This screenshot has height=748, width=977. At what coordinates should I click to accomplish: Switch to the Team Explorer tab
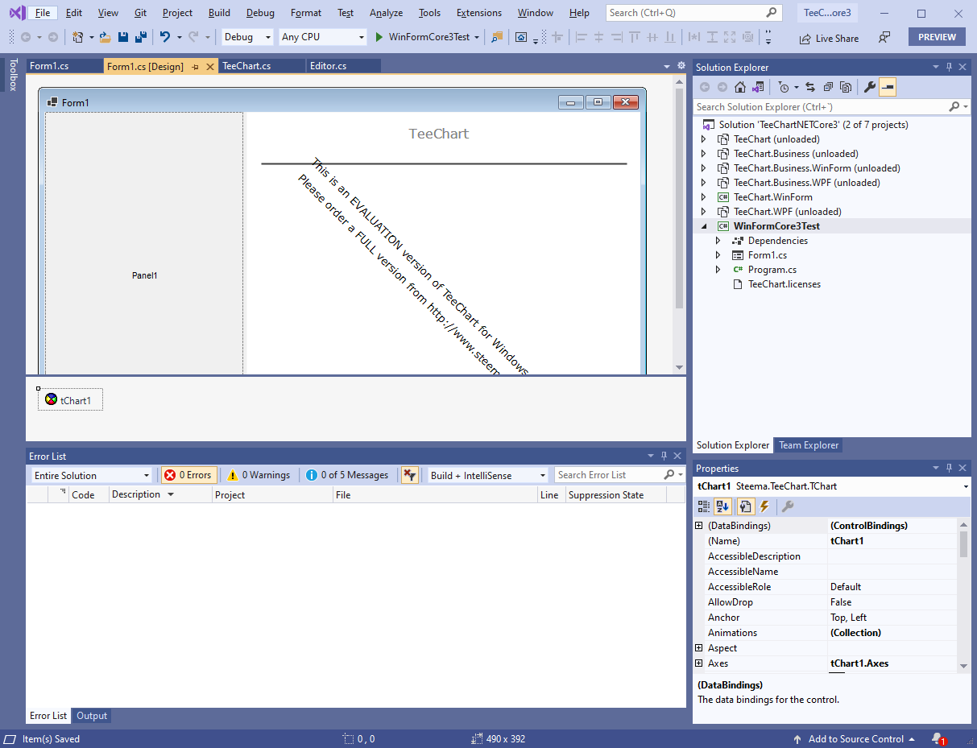(x=809, y=445)
